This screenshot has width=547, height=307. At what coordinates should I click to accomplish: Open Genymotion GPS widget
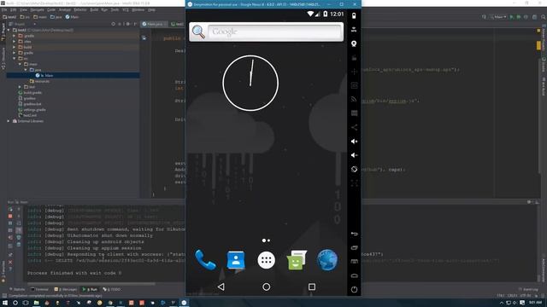tap(354, 30)
